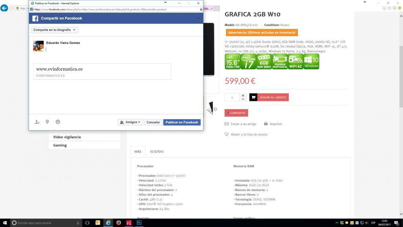Open the Windows Start menu
The height and width of the screenshot is (227, 403).
(x=5, y=223)
